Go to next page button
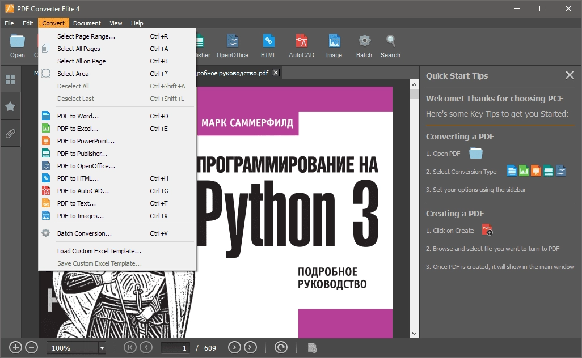The width and height of the screenshot is (582, 358). 234,347
